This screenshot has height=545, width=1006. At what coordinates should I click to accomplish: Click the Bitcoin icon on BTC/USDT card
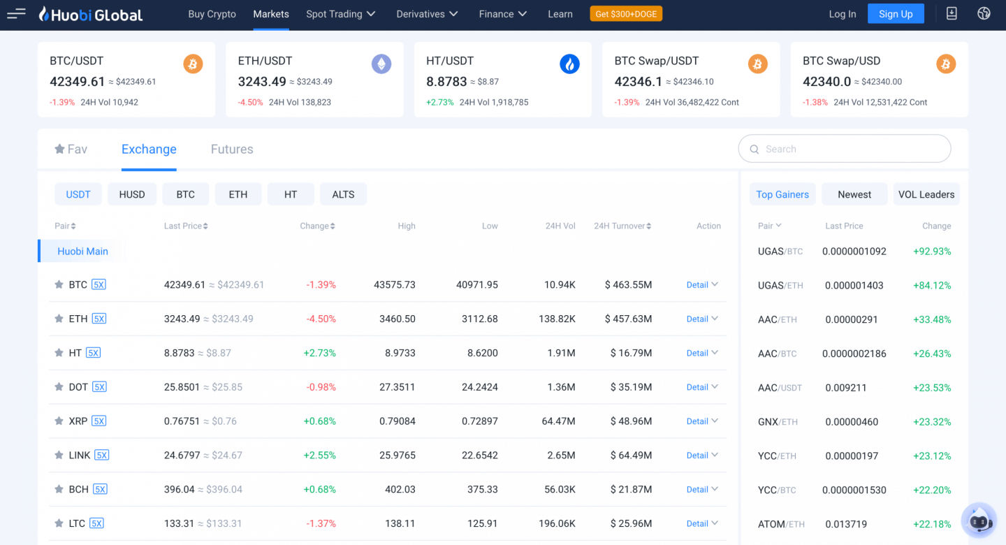click(194, 64)
